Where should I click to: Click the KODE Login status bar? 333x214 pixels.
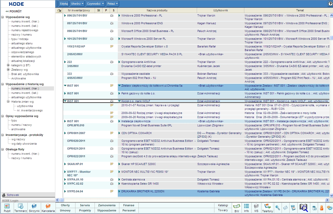click(x=28, y=200)
